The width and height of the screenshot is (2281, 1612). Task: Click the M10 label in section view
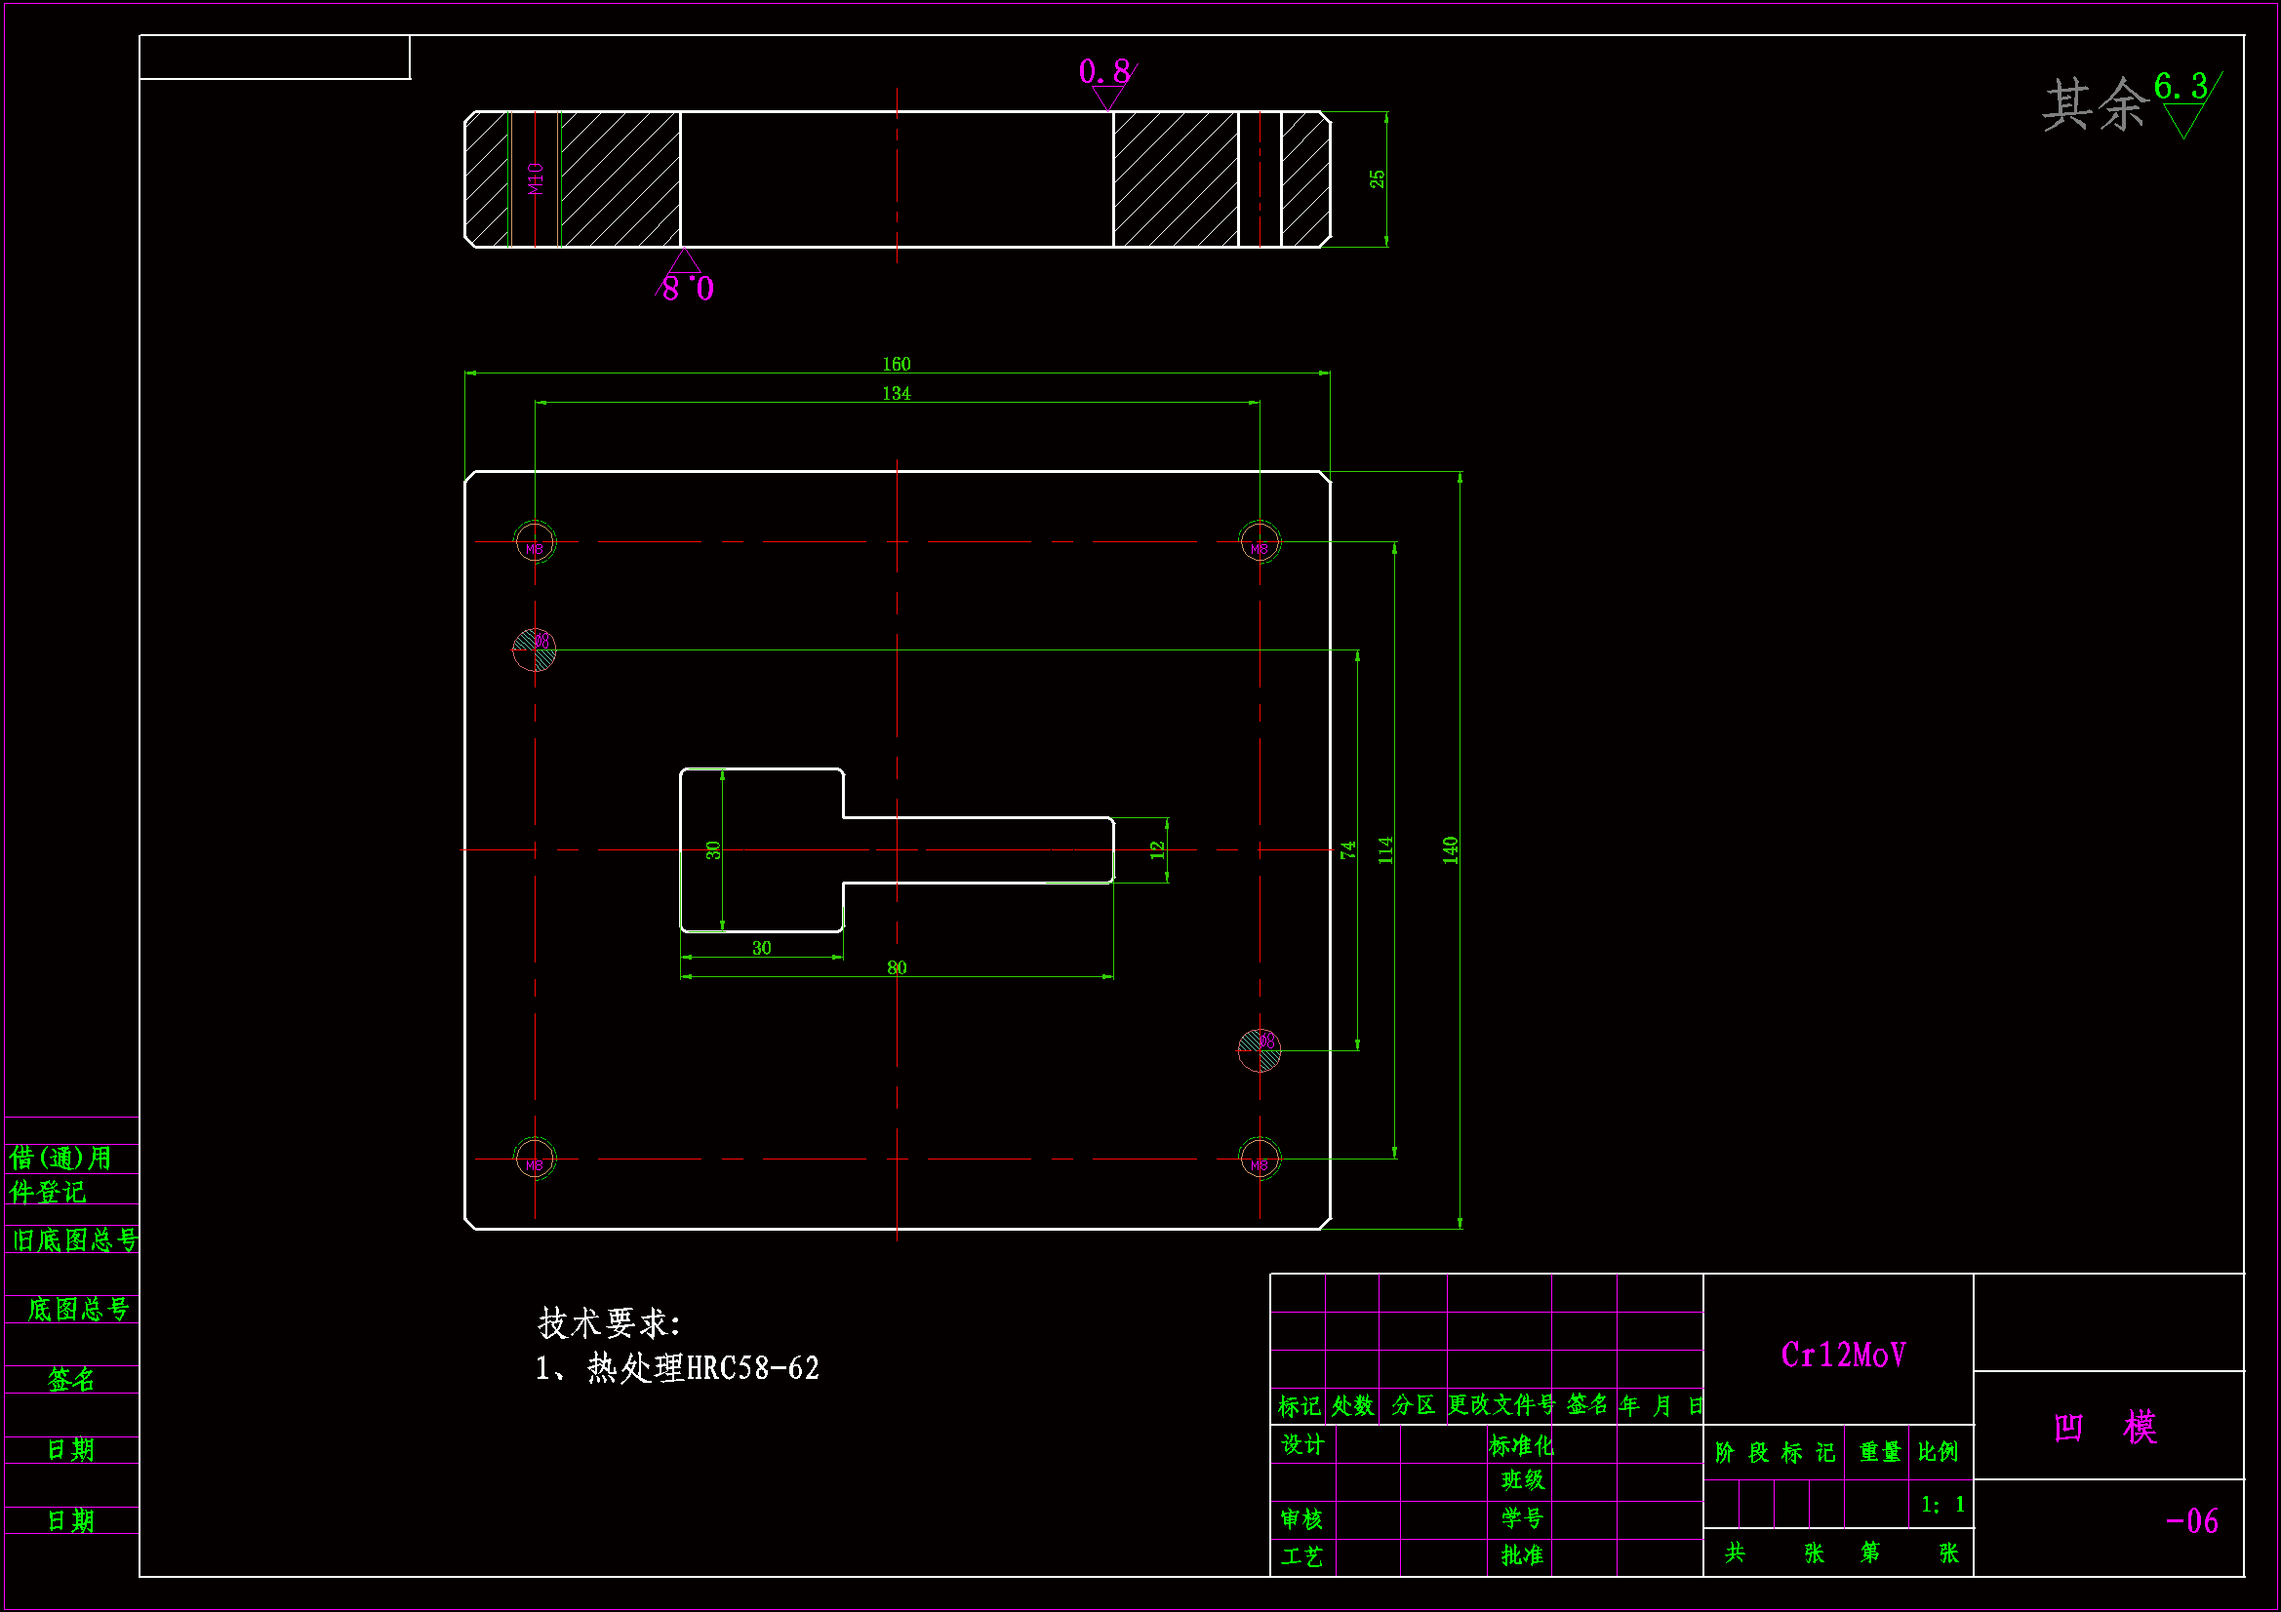click(x=537, y=179)
